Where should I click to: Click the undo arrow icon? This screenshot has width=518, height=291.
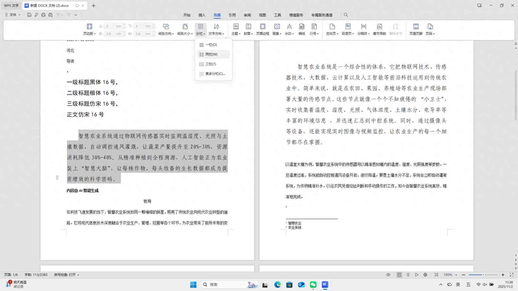pyautogui.click(x=58, y=15)
